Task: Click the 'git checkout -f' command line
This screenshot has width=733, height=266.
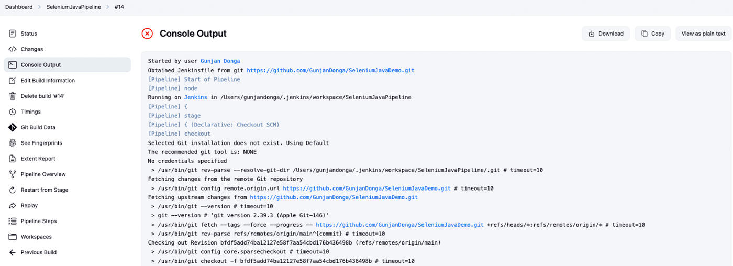Action: pos(283,261)
